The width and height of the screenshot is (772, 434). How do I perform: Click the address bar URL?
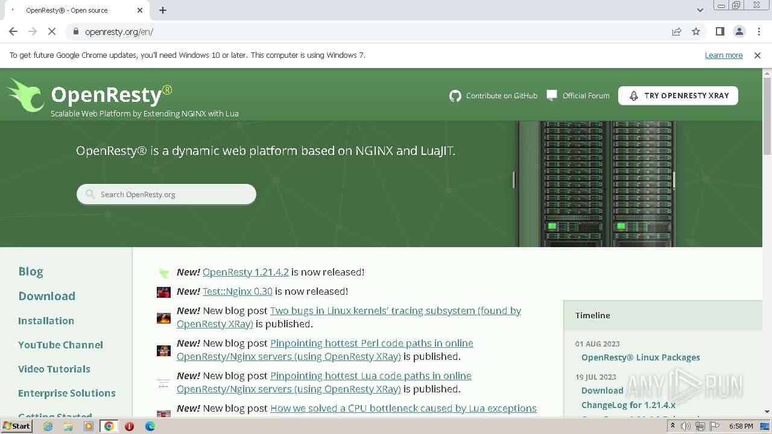pyautogui.click(x=119, y=32)
